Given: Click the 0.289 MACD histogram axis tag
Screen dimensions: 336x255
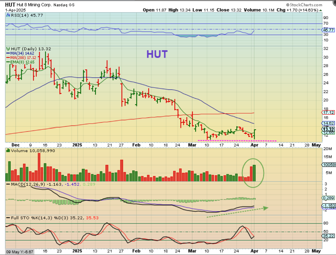Looking at the screenshot, I should coord(328,198).
